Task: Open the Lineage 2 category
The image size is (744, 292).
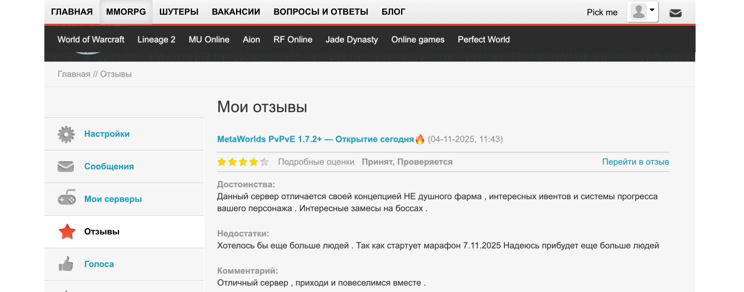Action: coord(156,40)
